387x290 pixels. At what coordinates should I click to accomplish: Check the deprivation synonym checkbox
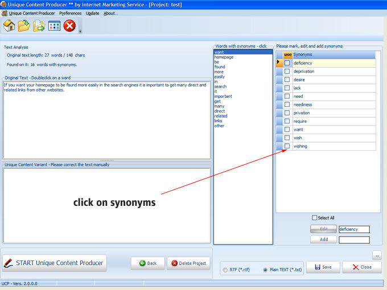287,71
